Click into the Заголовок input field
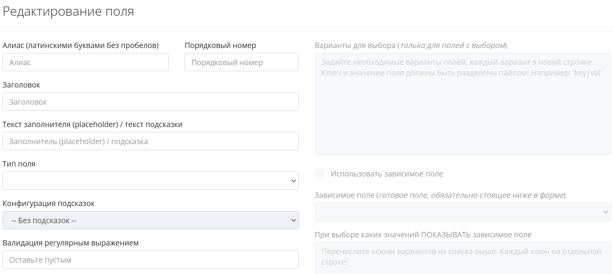The width and height of the screenshot is (613, 274). point(150,102)
